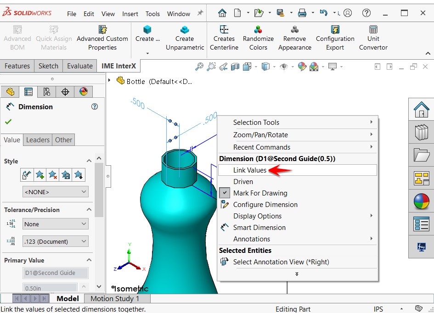The image size is (434, 313).
Task: Open DisplayManager color sphere tab
Action: (x=83, y=91)
